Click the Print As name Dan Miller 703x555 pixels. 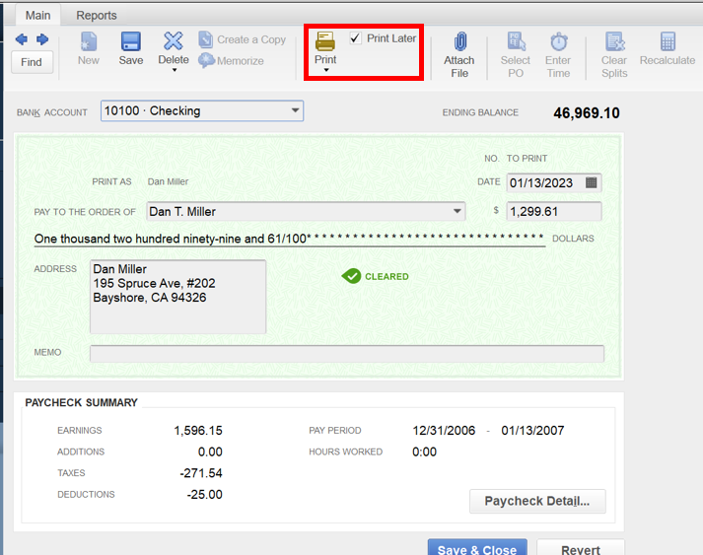[169, 181]
